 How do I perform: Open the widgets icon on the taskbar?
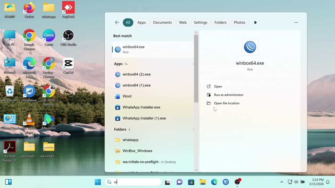point(8,182)
